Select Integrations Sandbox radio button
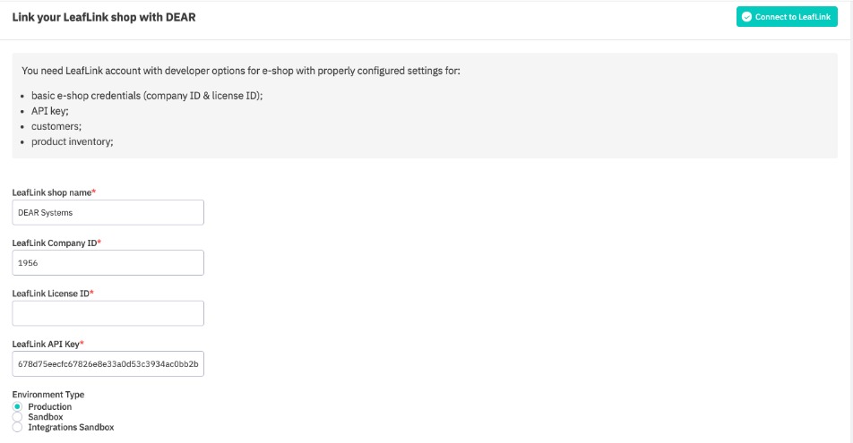The width and height of the screenshot is (853, 443). 18,428
